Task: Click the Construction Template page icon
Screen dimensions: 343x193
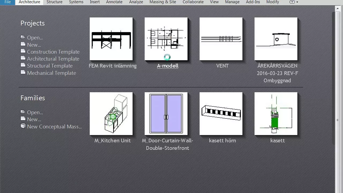Action: [x=23, y=51]
